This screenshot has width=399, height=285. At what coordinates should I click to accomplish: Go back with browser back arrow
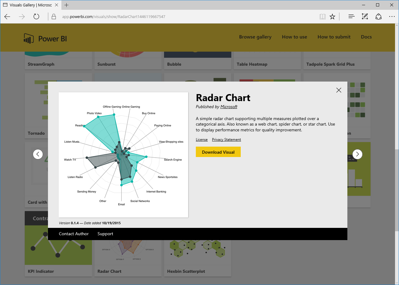(7, 16)
